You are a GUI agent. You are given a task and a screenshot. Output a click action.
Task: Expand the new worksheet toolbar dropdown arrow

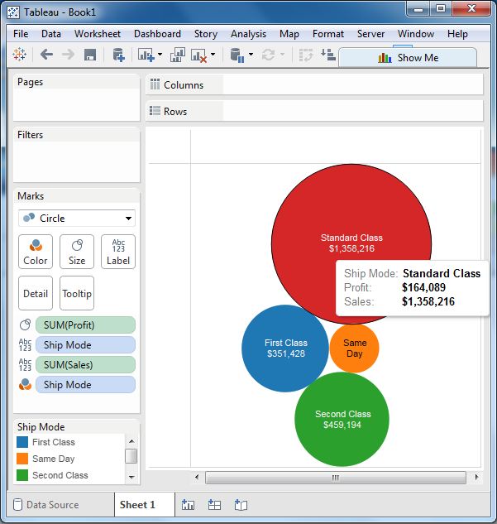point(160,55)
